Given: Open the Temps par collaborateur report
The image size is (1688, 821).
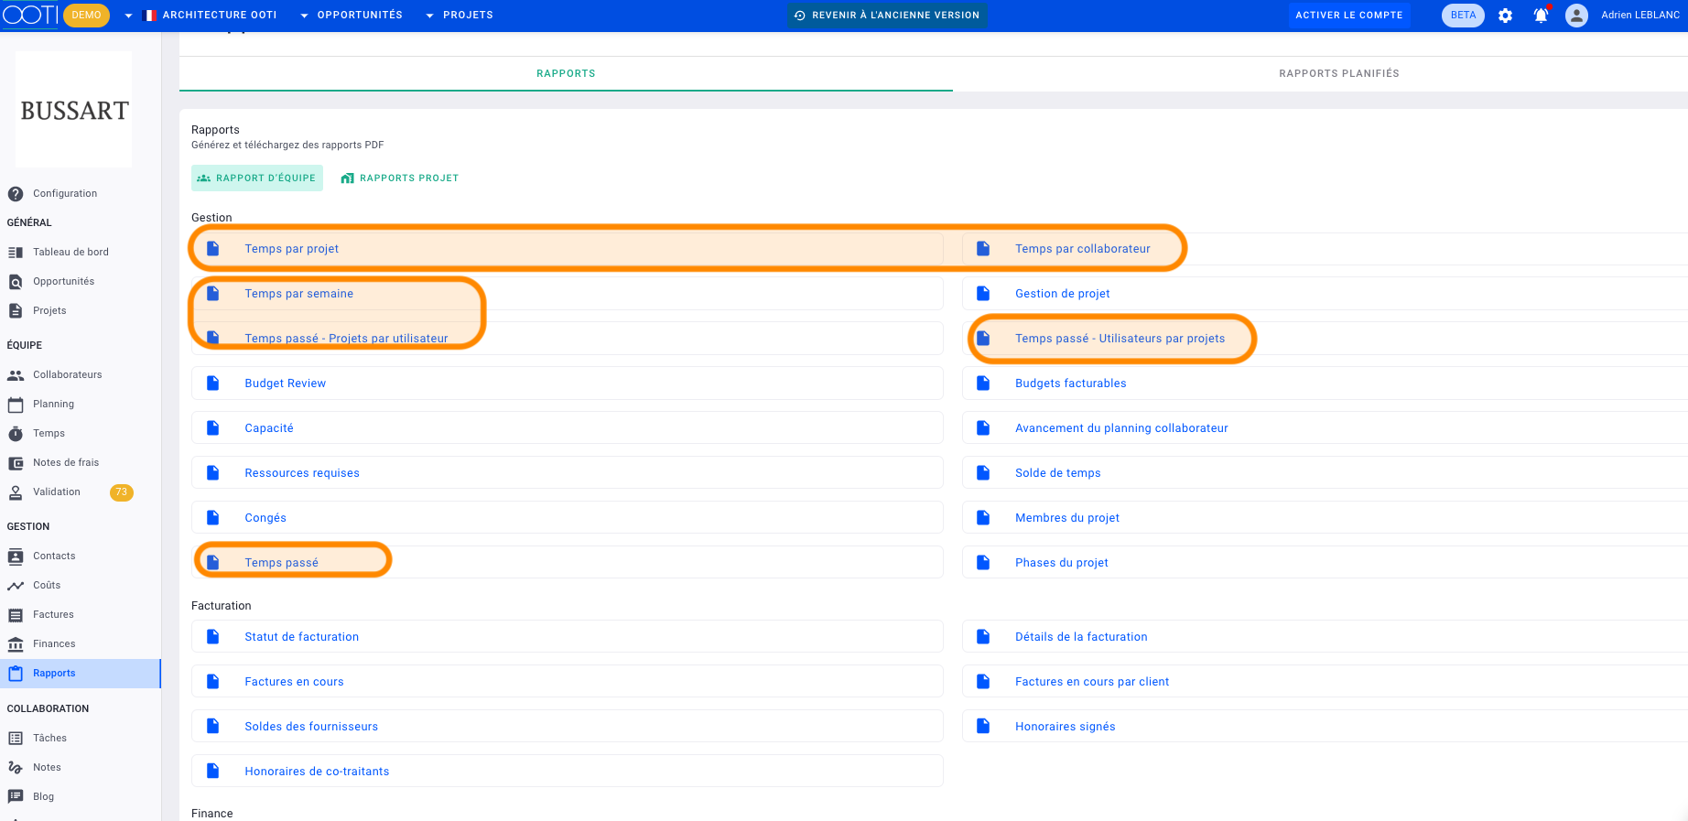Looking at the screenshot, I should (x=1325, y=249).
